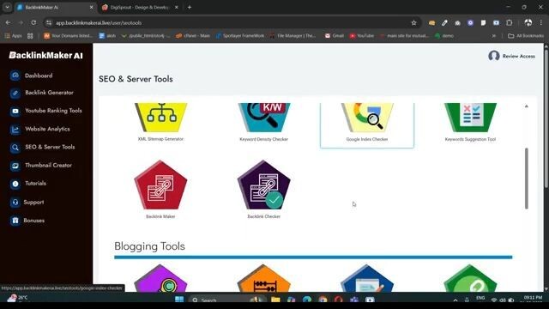Screen dimensions: 549x309
Task: Click the Backlink Generator sidebar icon
Action: pyautogui.click(x=15, y=93)
